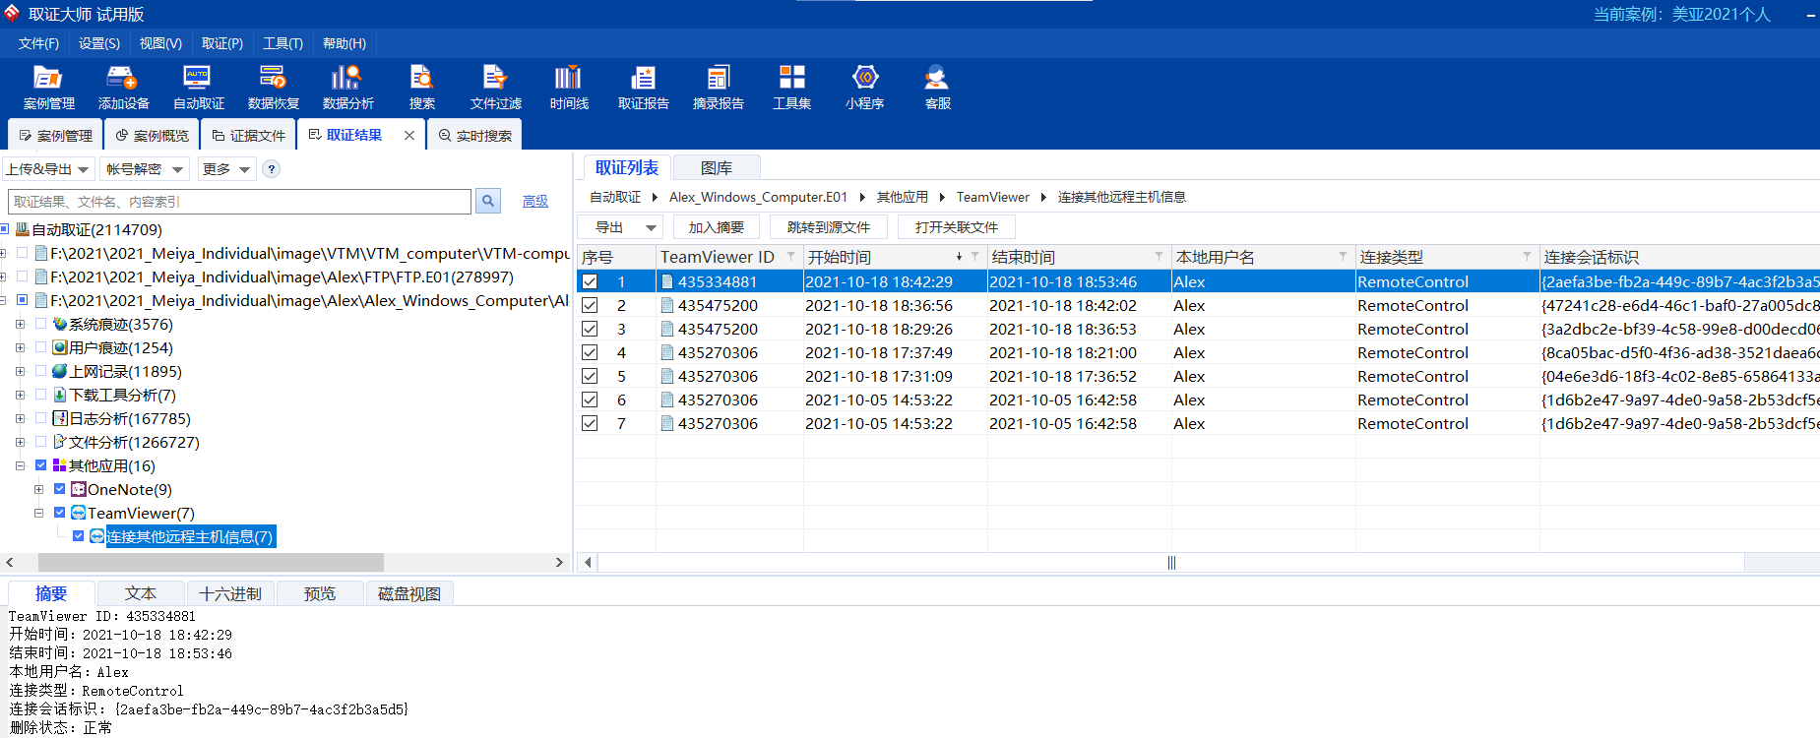Open 取证报告 tool

pos(643,88)
